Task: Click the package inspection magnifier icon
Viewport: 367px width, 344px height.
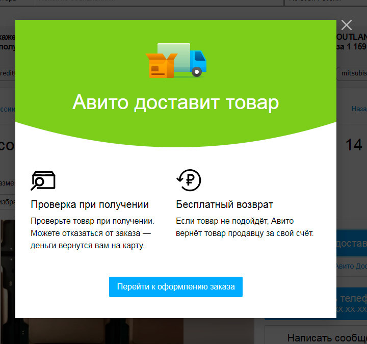Action: point(43,180)
